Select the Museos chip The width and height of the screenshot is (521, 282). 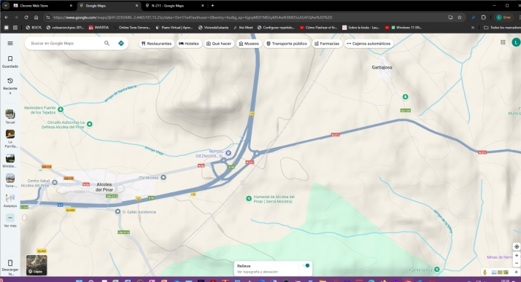point(249,44)
